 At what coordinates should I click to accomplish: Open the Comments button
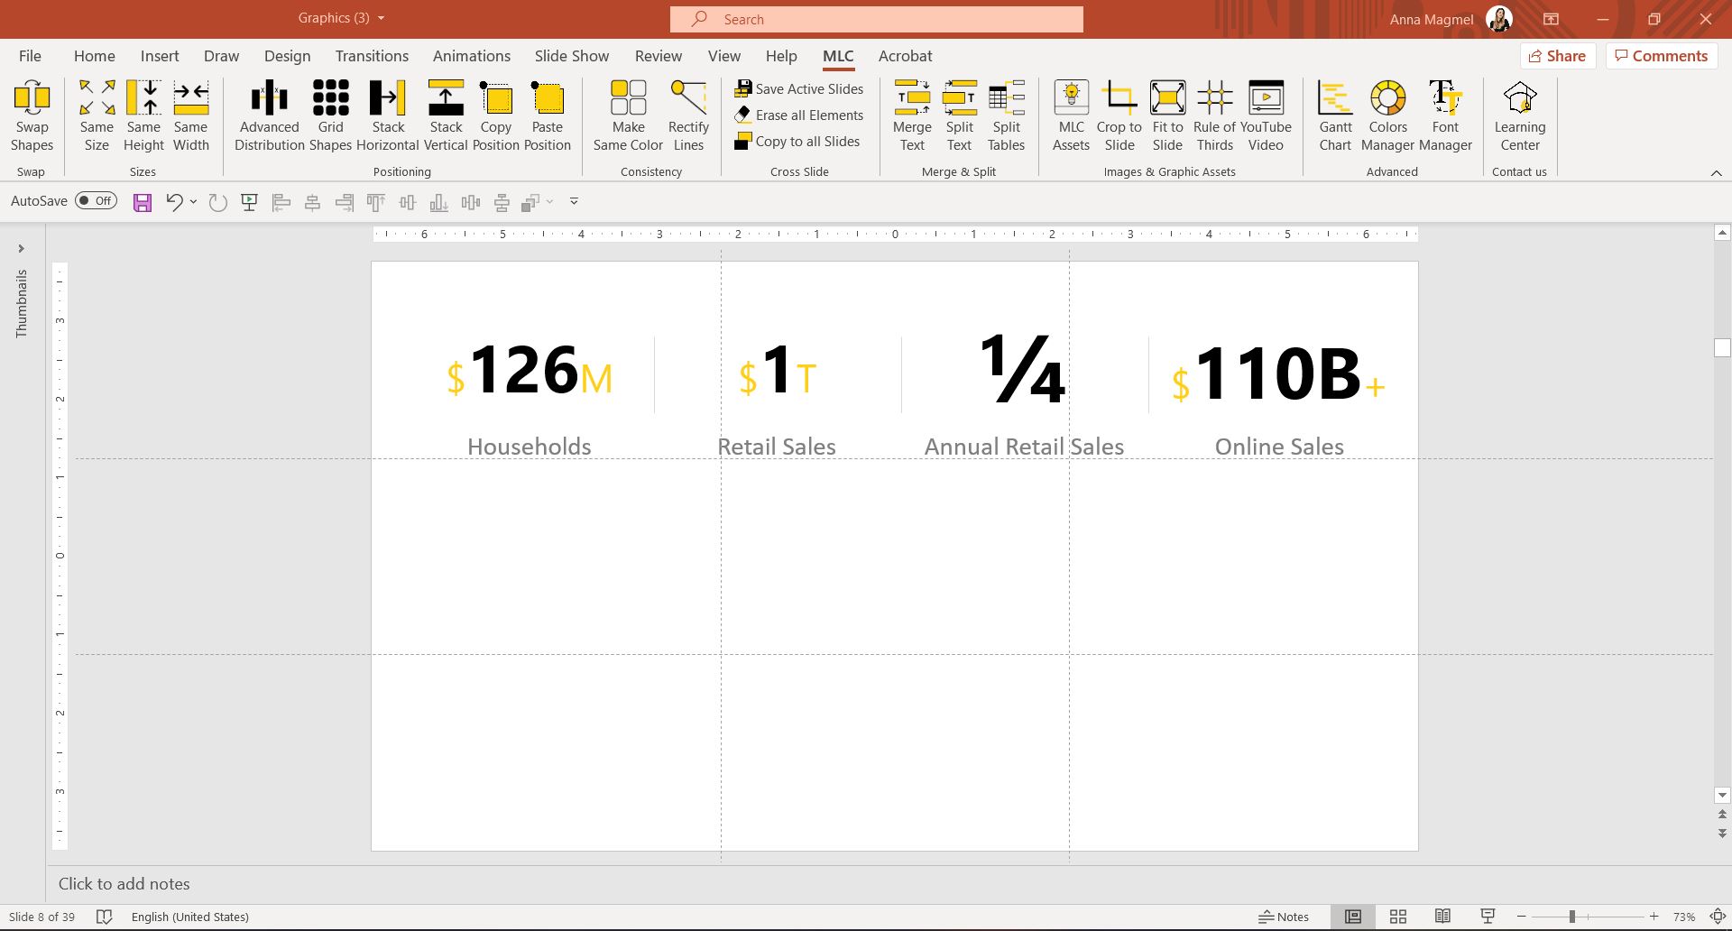pos(1661,56)
